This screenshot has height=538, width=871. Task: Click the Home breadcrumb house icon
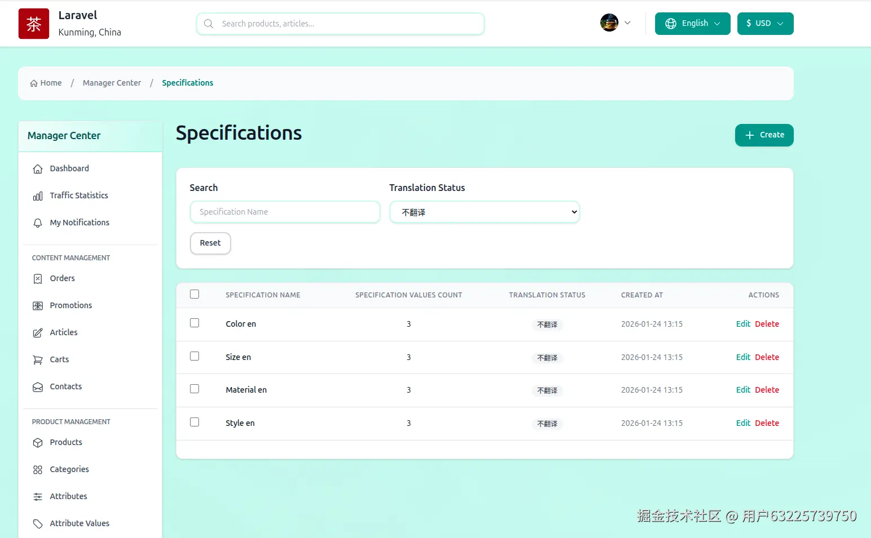pos(34,83)
